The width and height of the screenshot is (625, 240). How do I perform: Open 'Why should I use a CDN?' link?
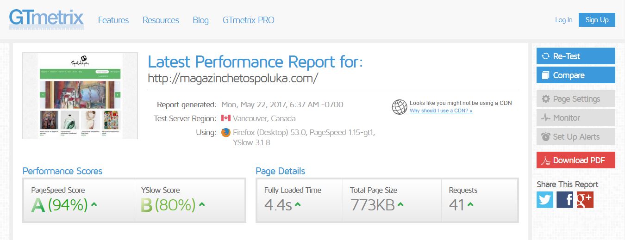[x=441, y=111]
